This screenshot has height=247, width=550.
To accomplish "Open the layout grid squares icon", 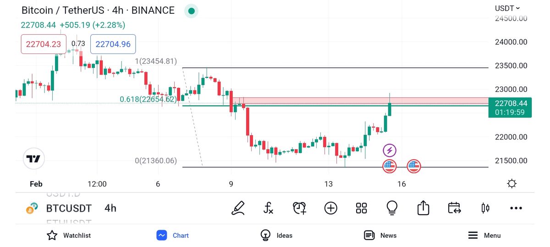I will [x=362, y=208].
